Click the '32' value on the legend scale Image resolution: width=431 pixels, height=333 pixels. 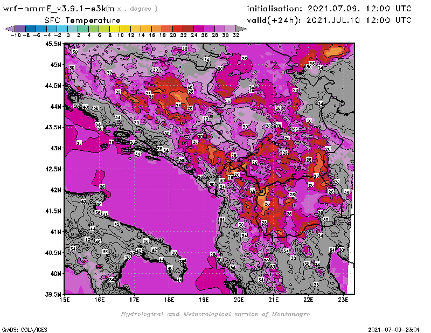tap(236, 35)
